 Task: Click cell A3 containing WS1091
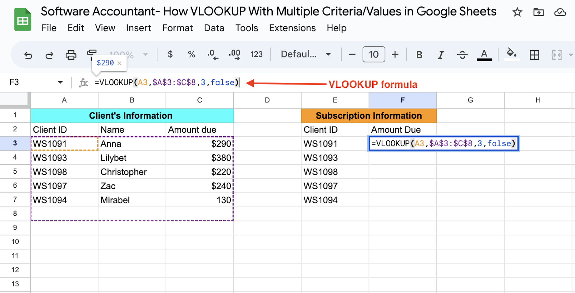click(x=64, y=143)
